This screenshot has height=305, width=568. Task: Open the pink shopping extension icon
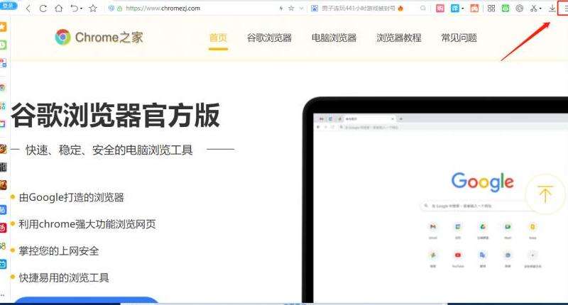[439, 9]
